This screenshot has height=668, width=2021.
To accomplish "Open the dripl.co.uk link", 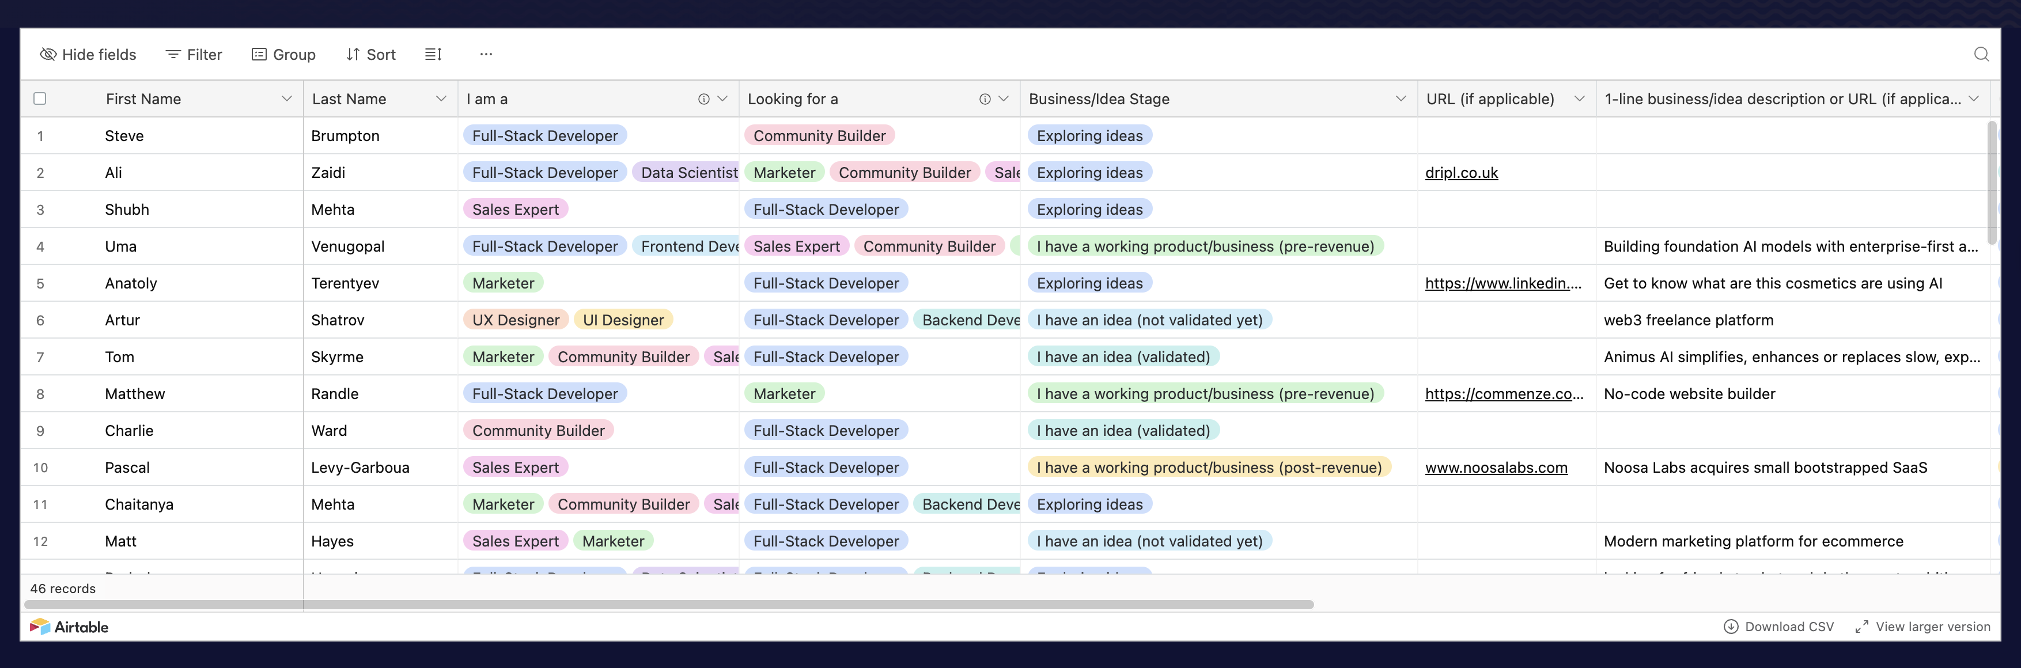I will click(1461, 173).
